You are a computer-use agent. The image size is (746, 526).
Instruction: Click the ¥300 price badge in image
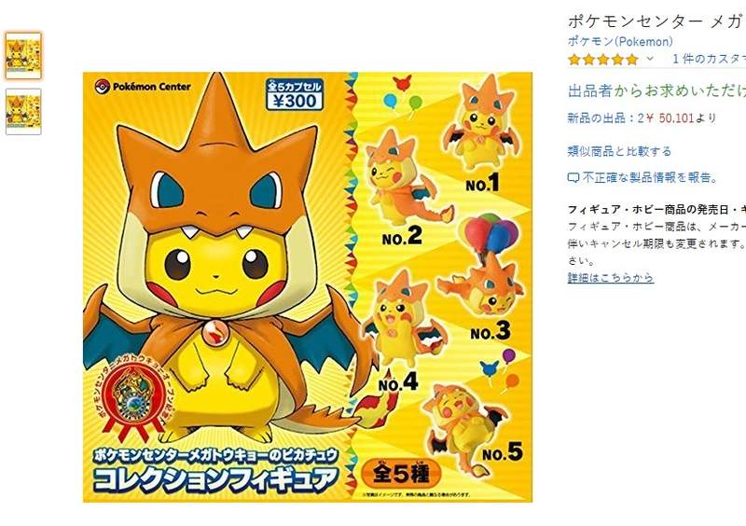click(295, 94)
